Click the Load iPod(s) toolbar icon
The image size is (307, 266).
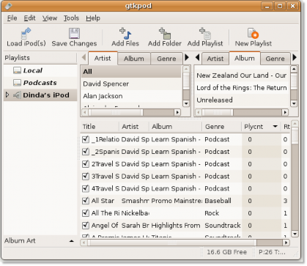tap(26, 34)
